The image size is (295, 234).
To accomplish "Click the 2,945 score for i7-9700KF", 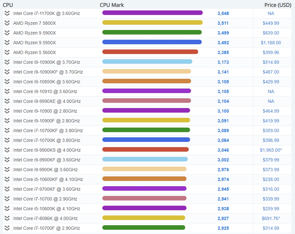I will (x=223, y=189).
